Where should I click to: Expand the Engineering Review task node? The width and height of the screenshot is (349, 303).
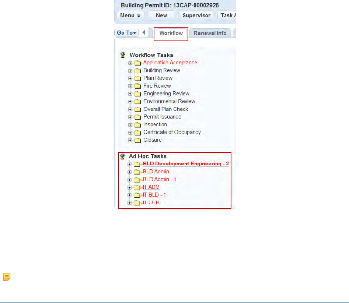click(x=130, y=94)
